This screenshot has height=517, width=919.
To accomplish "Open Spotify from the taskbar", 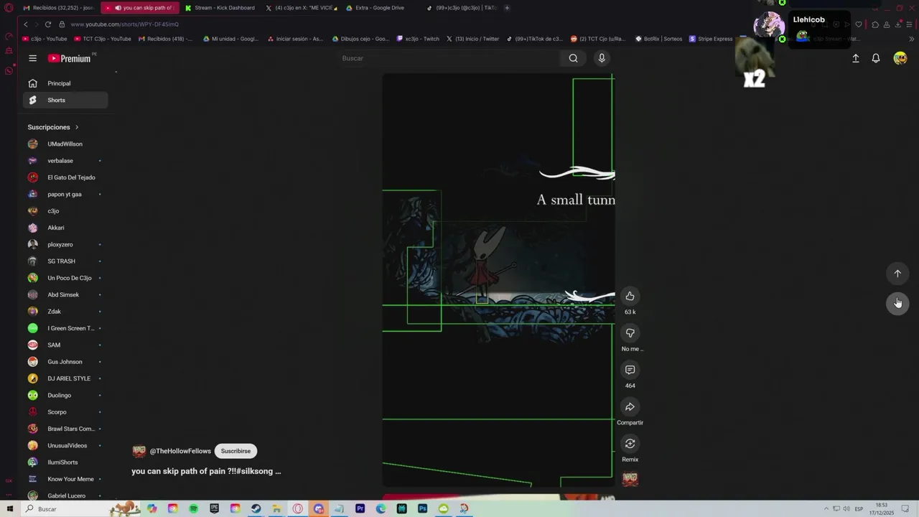I will coord(194,508).
